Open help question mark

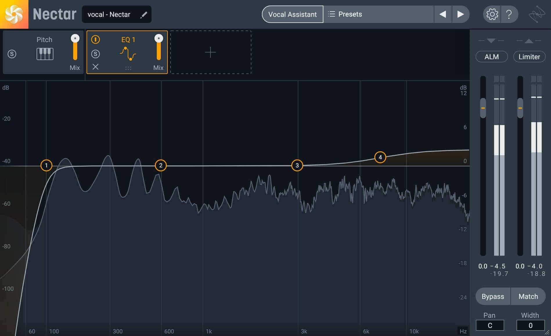(x=509, y=14)
